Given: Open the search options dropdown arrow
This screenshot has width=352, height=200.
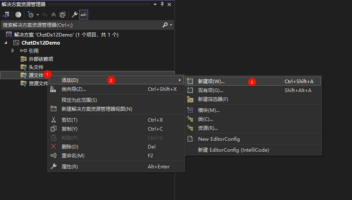Looking at the screenshot, I should click(171, 25).
